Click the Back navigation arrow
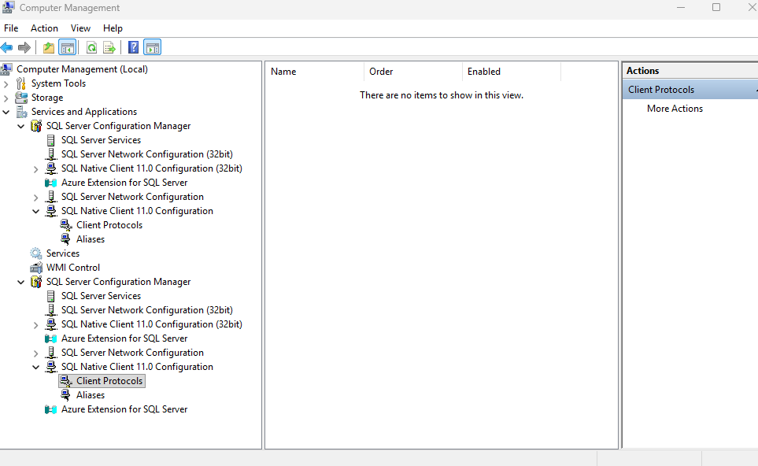 coord(7,46)
